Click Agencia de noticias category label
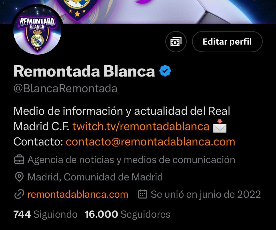The image size is (276, 230). click(x=131, y=160)
